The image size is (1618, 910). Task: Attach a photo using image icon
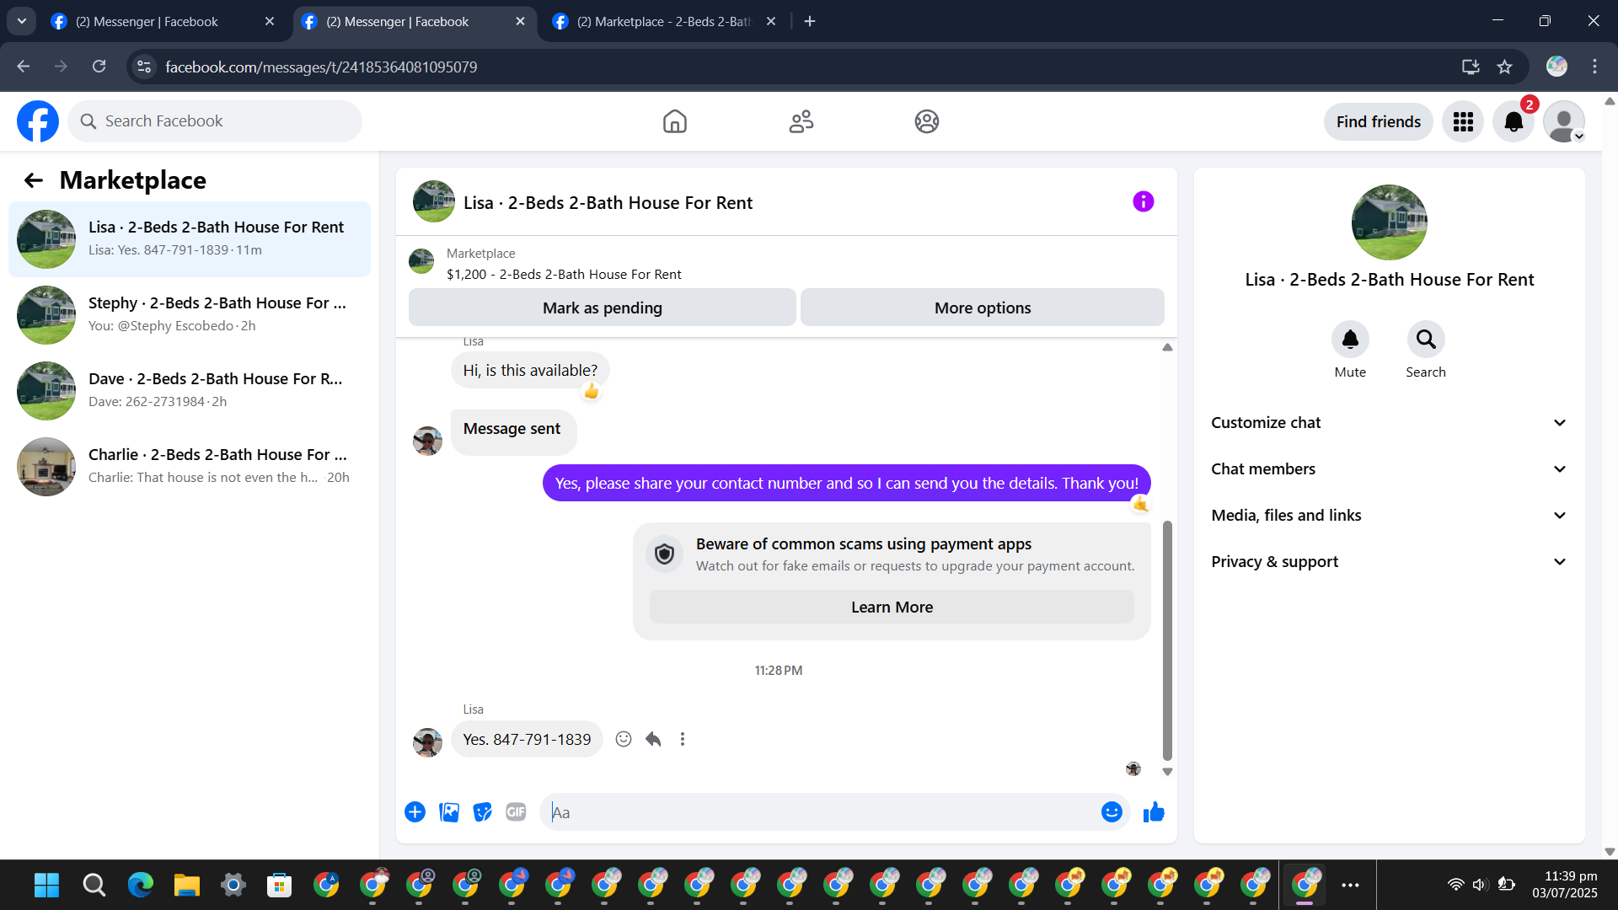pos(449,811)
